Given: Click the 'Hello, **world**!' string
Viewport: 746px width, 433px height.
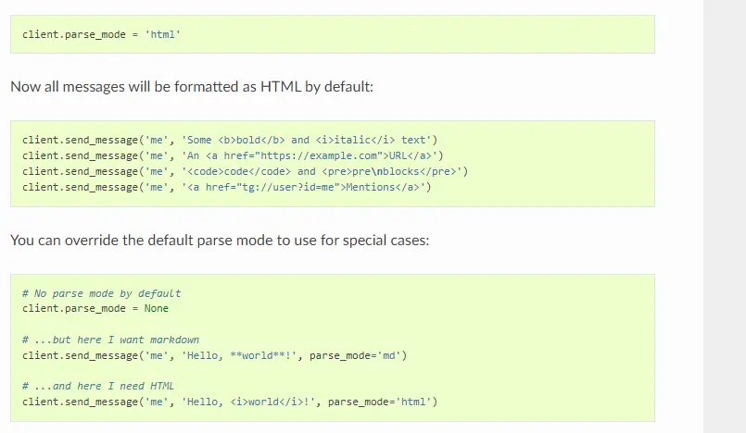Looking at the screenshot, I should click(242, 355).
